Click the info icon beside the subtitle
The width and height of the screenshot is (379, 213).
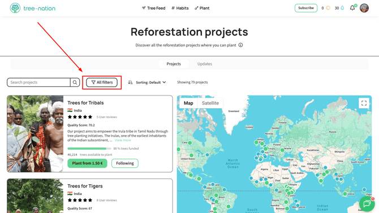click(240, 45)
